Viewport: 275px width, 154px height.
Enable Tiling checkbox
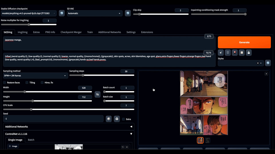click(27, 83)
